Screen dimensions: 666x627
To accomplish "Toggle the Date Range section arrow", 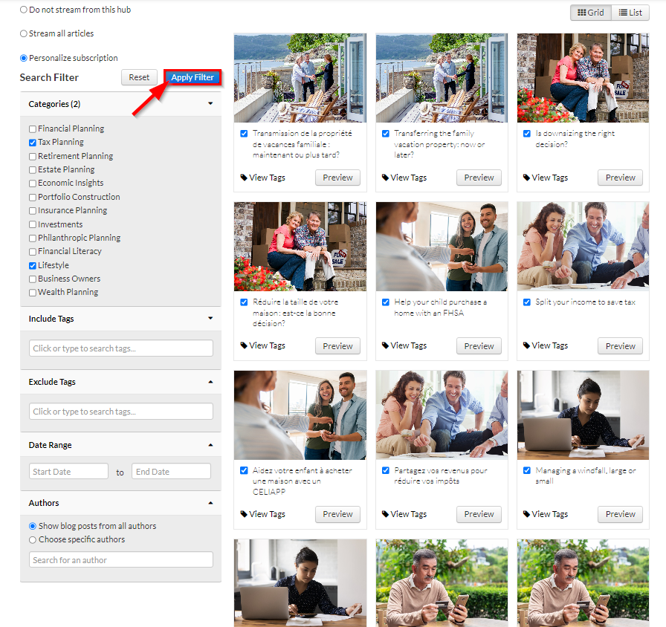I will point(210,445).
